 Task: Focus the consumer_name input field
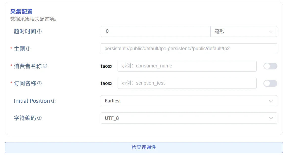pyautogui.click(x=187, y=66)
